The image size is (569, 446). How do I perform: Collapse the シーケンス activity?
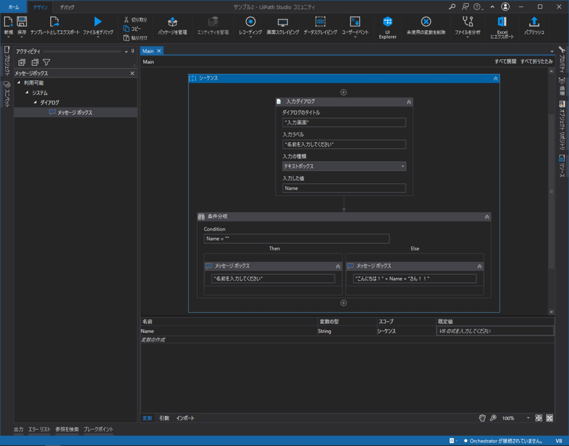tap(496, 78)
